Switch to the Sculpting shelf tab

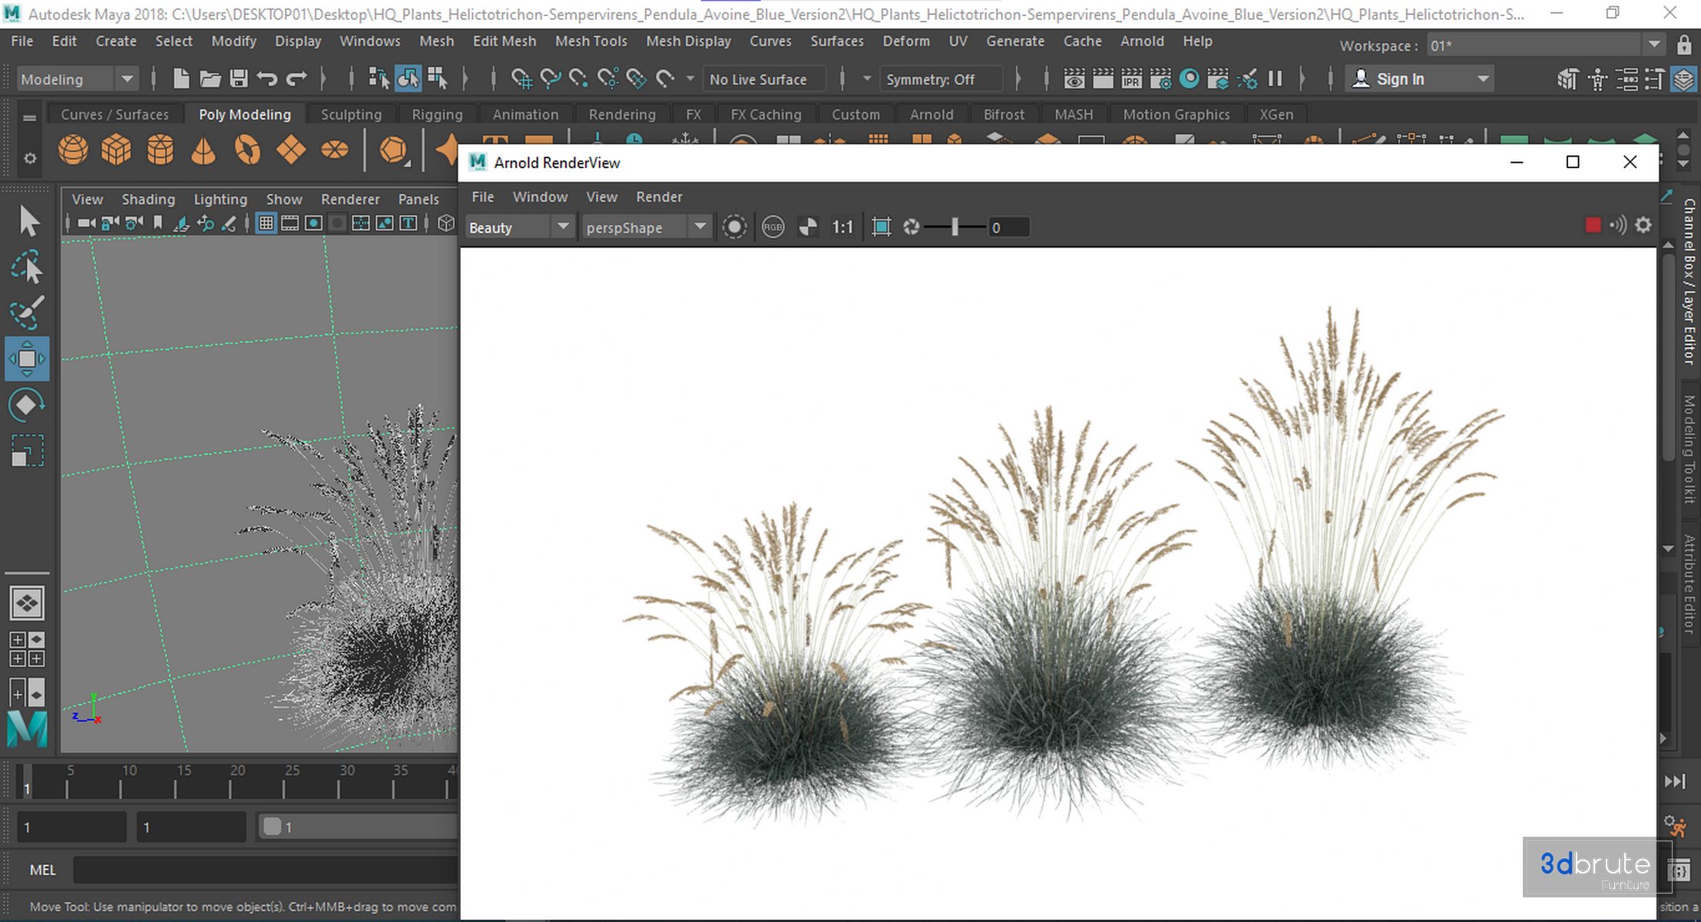coord(351,114)
